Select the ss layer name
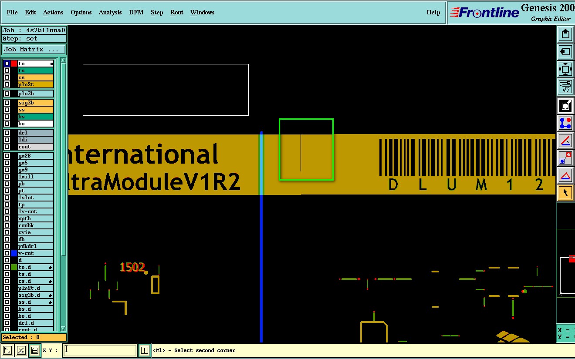The height and width of the screenshot is (359, 575). click(36, 110)
